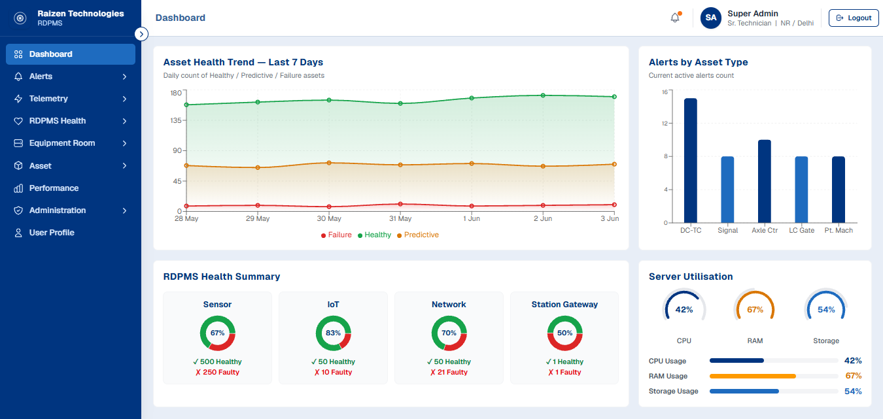The image size is (883, 419).
Task: Click the User Profile person icon
Action: [18, 233]
